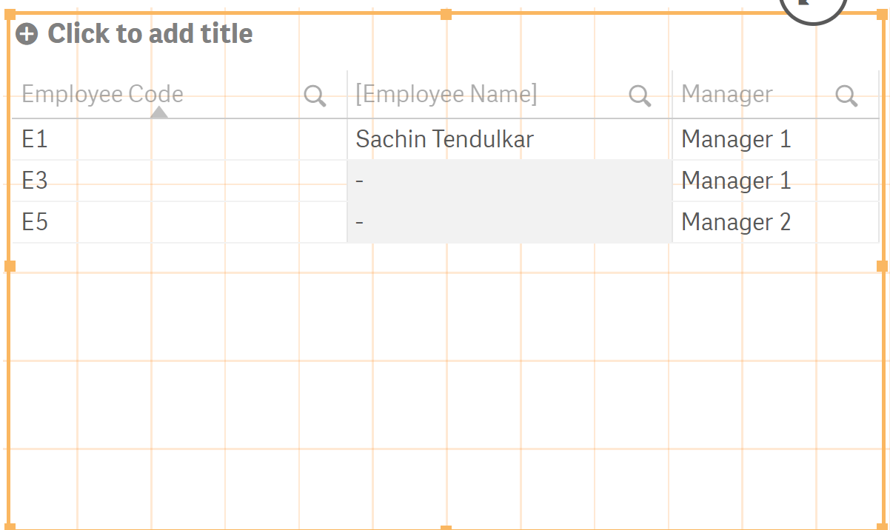The image size is (890, 530).
Task: Click search icon in Manager column
Action: pyautogui.click(x=846, y=95)
